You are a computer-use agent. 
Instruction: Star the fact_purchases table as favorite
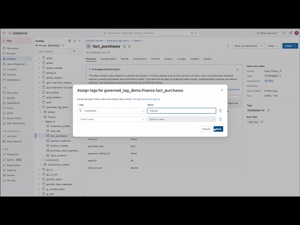[x=129, y=46]
